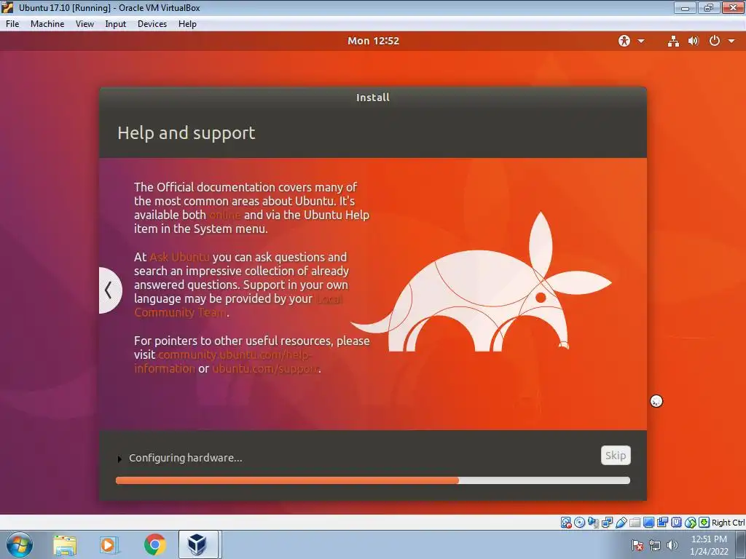Expand the Configuring hardware details triangle
Screen dimensions: 746x559
click(119, 459)
